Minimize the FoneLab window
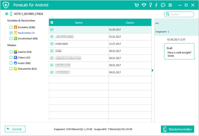 (x=180, y=5)
